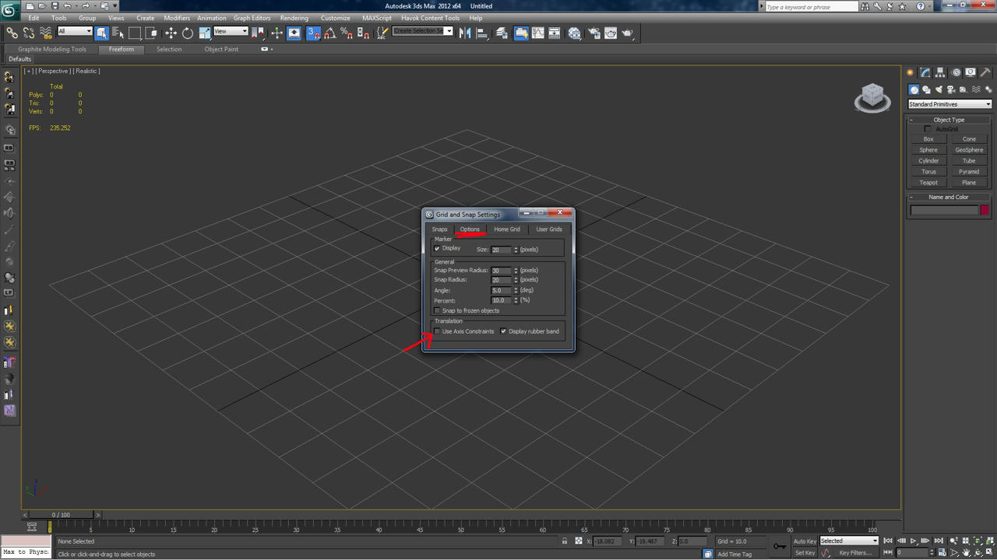Screen dimensions: 997x560
Task: Open the selection filter All dropdown
Action: click(x=75, y=31)
